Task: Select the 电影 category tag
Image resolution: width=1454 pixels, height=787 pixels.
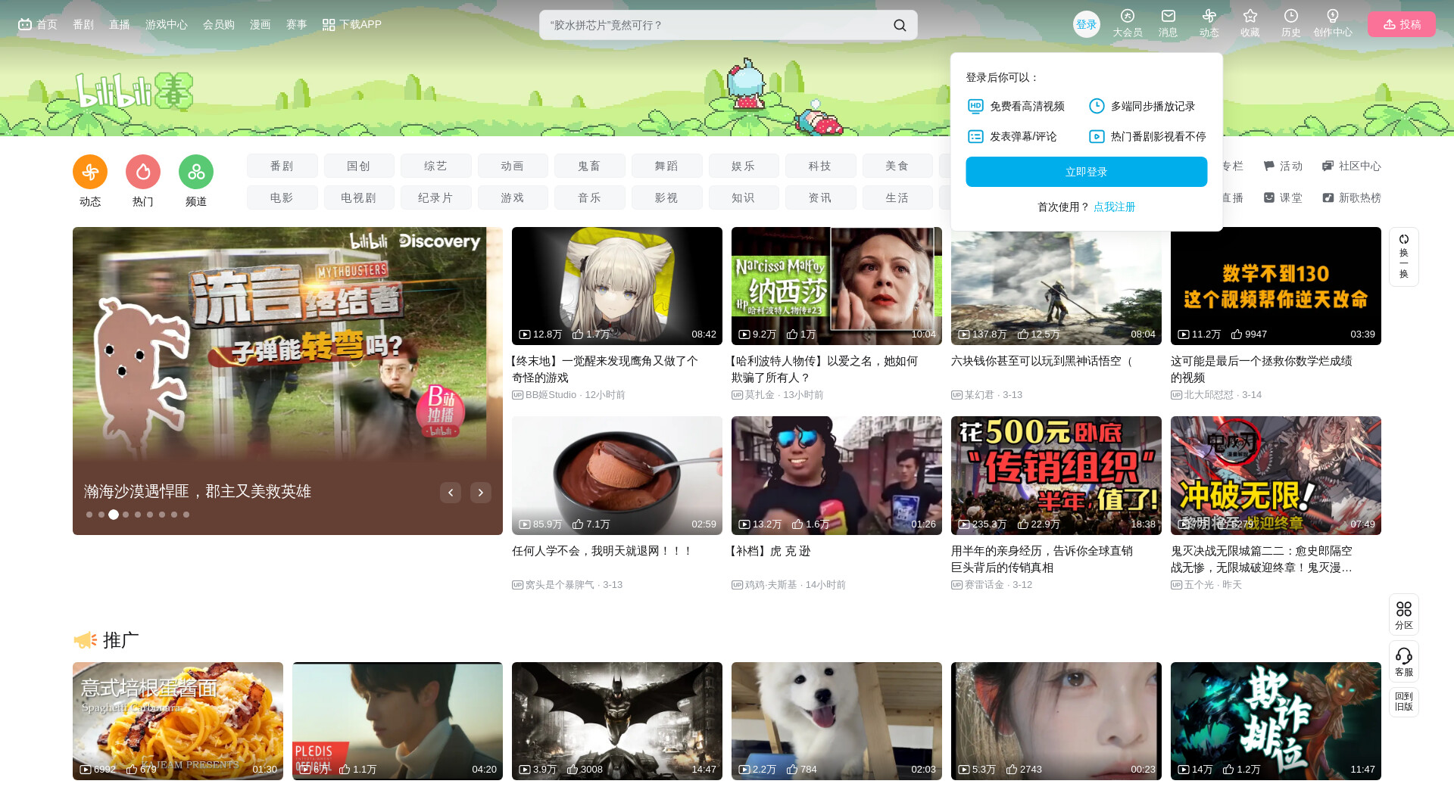Action: 282,198
